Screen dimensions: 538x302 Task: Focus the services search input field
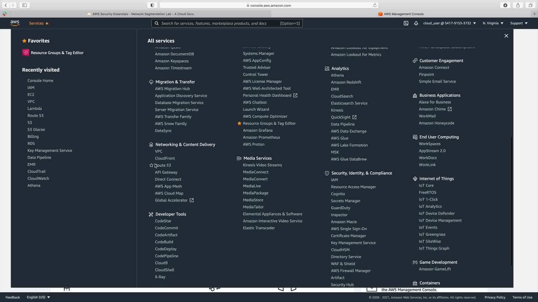point(227,23)
